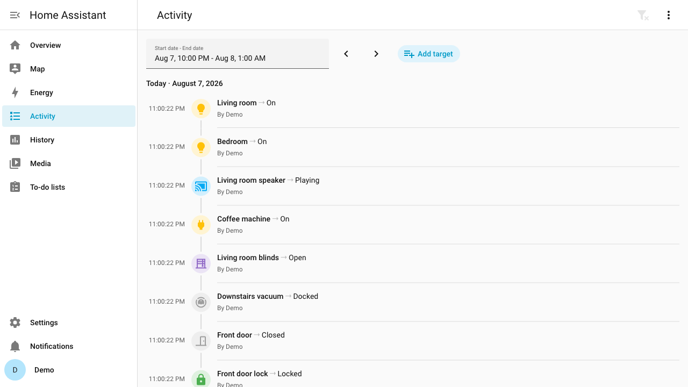The width and height of the screenshot is (688, 387).
Task: Go to the next time range
Action: [376, 54]
